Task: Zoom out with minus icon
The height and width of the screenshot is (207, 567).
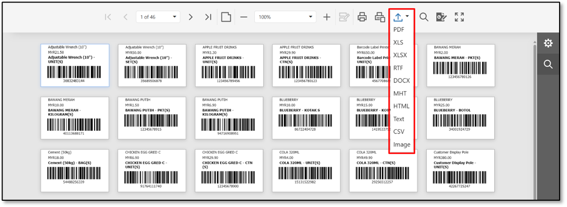Action: tap(244, 17)
